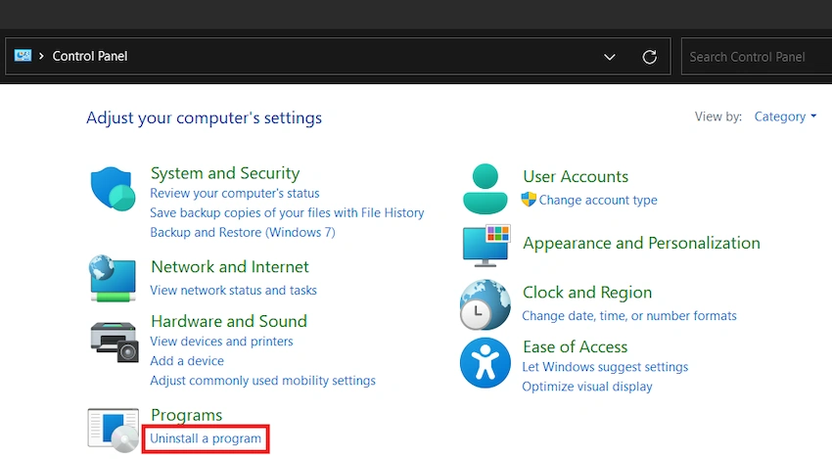The height and width of the screenshot is (459, 832).
Task: Click the System and Security shield icon
Action: 112,189
